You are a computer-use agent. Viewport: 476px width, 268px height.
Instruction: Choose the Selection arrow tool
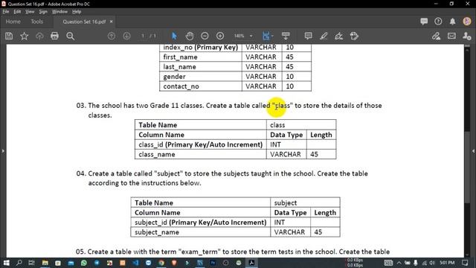point(174,36)
